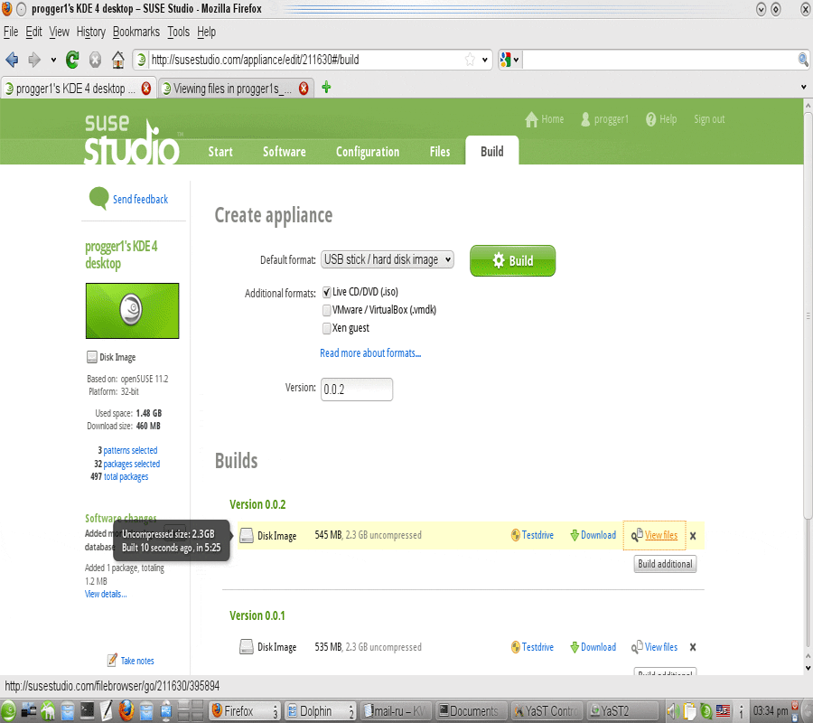Switch to the Files tab
This screenshot has height=723, width=813.
(440, 152)
